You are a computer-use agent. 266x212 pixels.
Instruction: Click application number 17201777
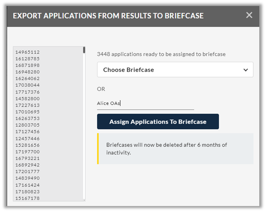(x=28, y=172)
